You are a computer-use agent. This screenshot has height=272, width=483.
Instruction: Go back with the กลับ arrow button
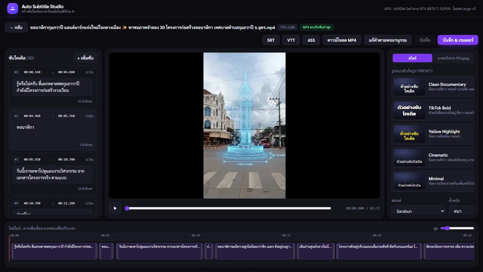[16, 28]
